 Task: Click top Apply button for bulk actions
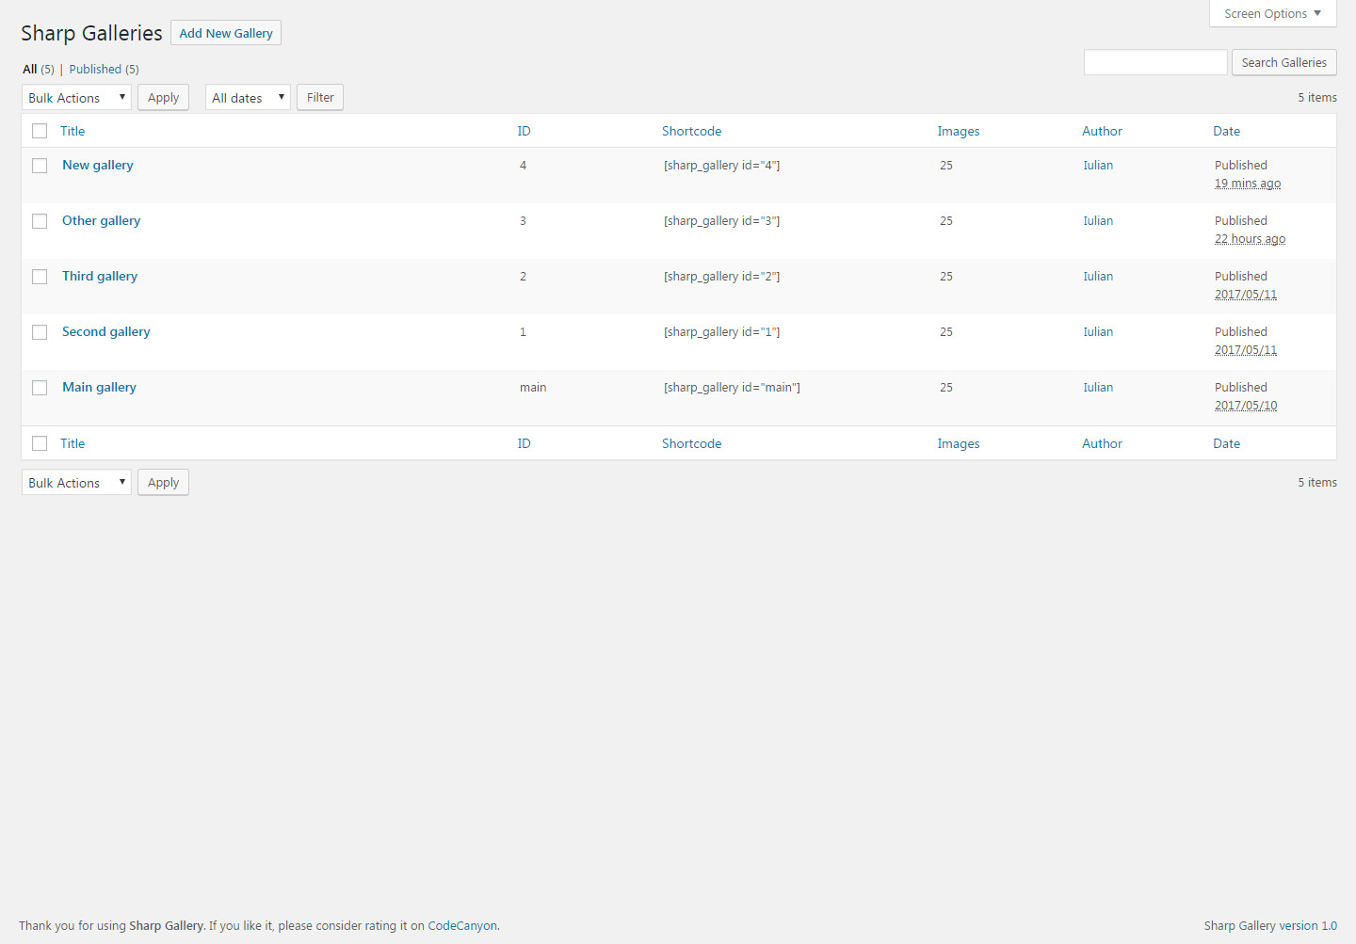click(x=163, y=98)
